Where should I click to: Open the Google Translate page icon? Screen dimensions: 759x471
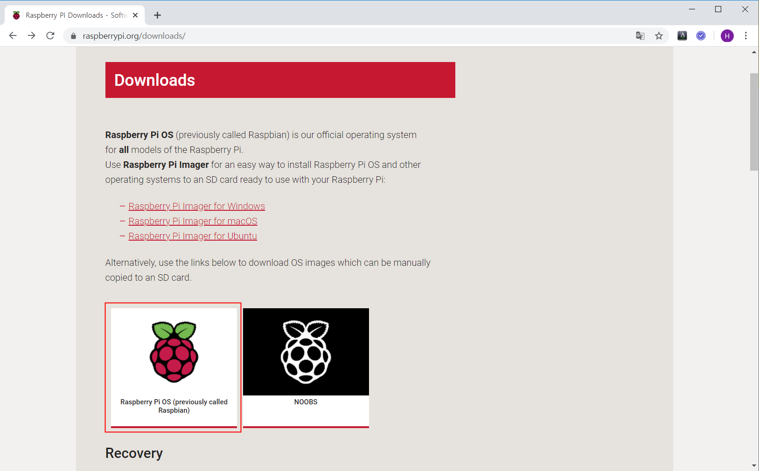tap(640, 36)
